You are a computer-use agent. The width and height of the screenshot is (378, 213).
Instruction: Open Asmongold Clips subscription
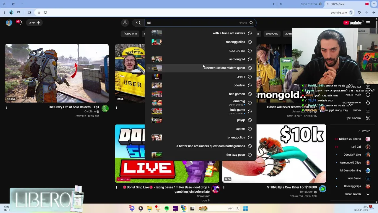click(x=353, y=163)
